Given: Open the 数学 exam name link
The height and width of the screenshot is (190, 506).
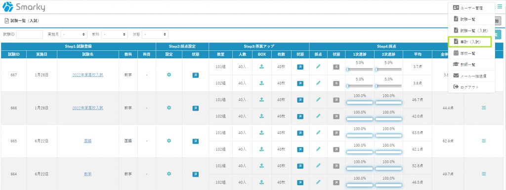Looking at the screenshot, I should [88, 174].
